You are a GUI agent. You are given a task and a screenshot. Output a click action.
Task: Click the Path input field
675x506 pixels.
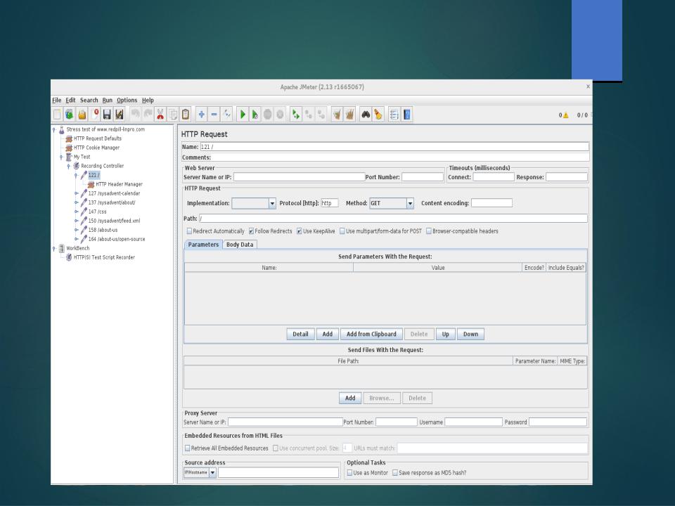click(x=394, y=219)
